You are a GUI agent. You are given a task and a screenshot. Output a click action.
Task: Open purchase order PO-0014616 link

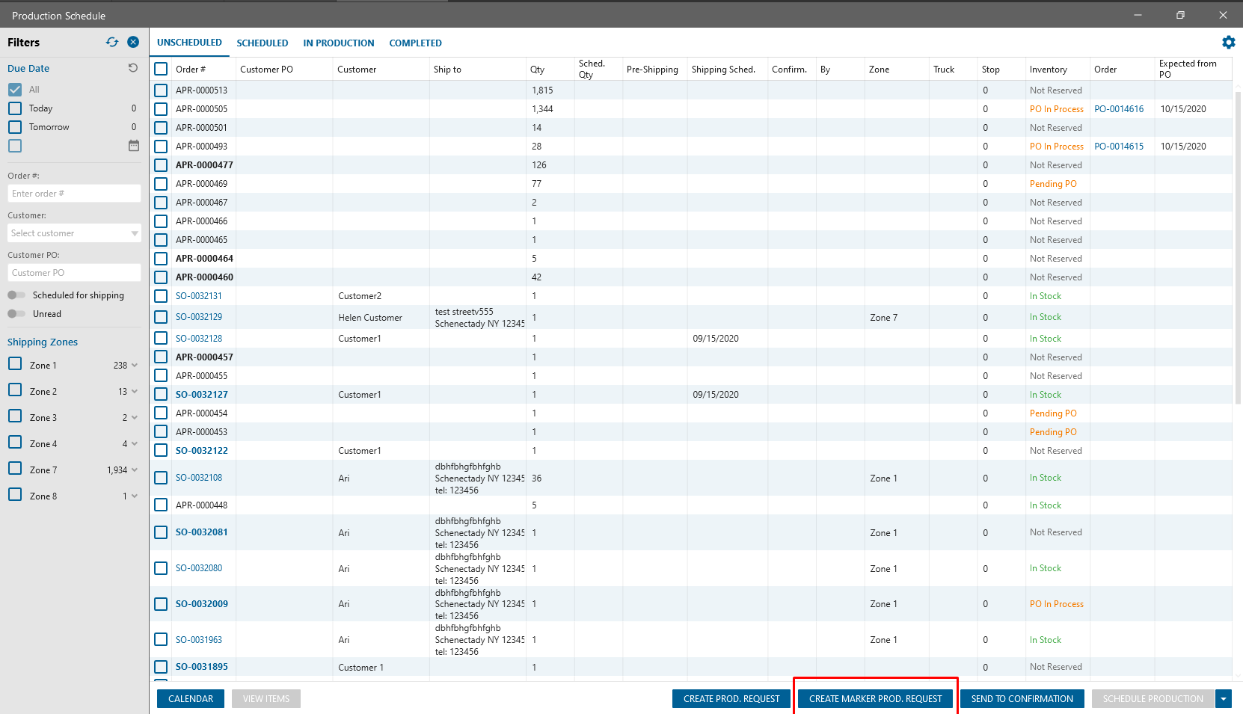coord(1119,109)
